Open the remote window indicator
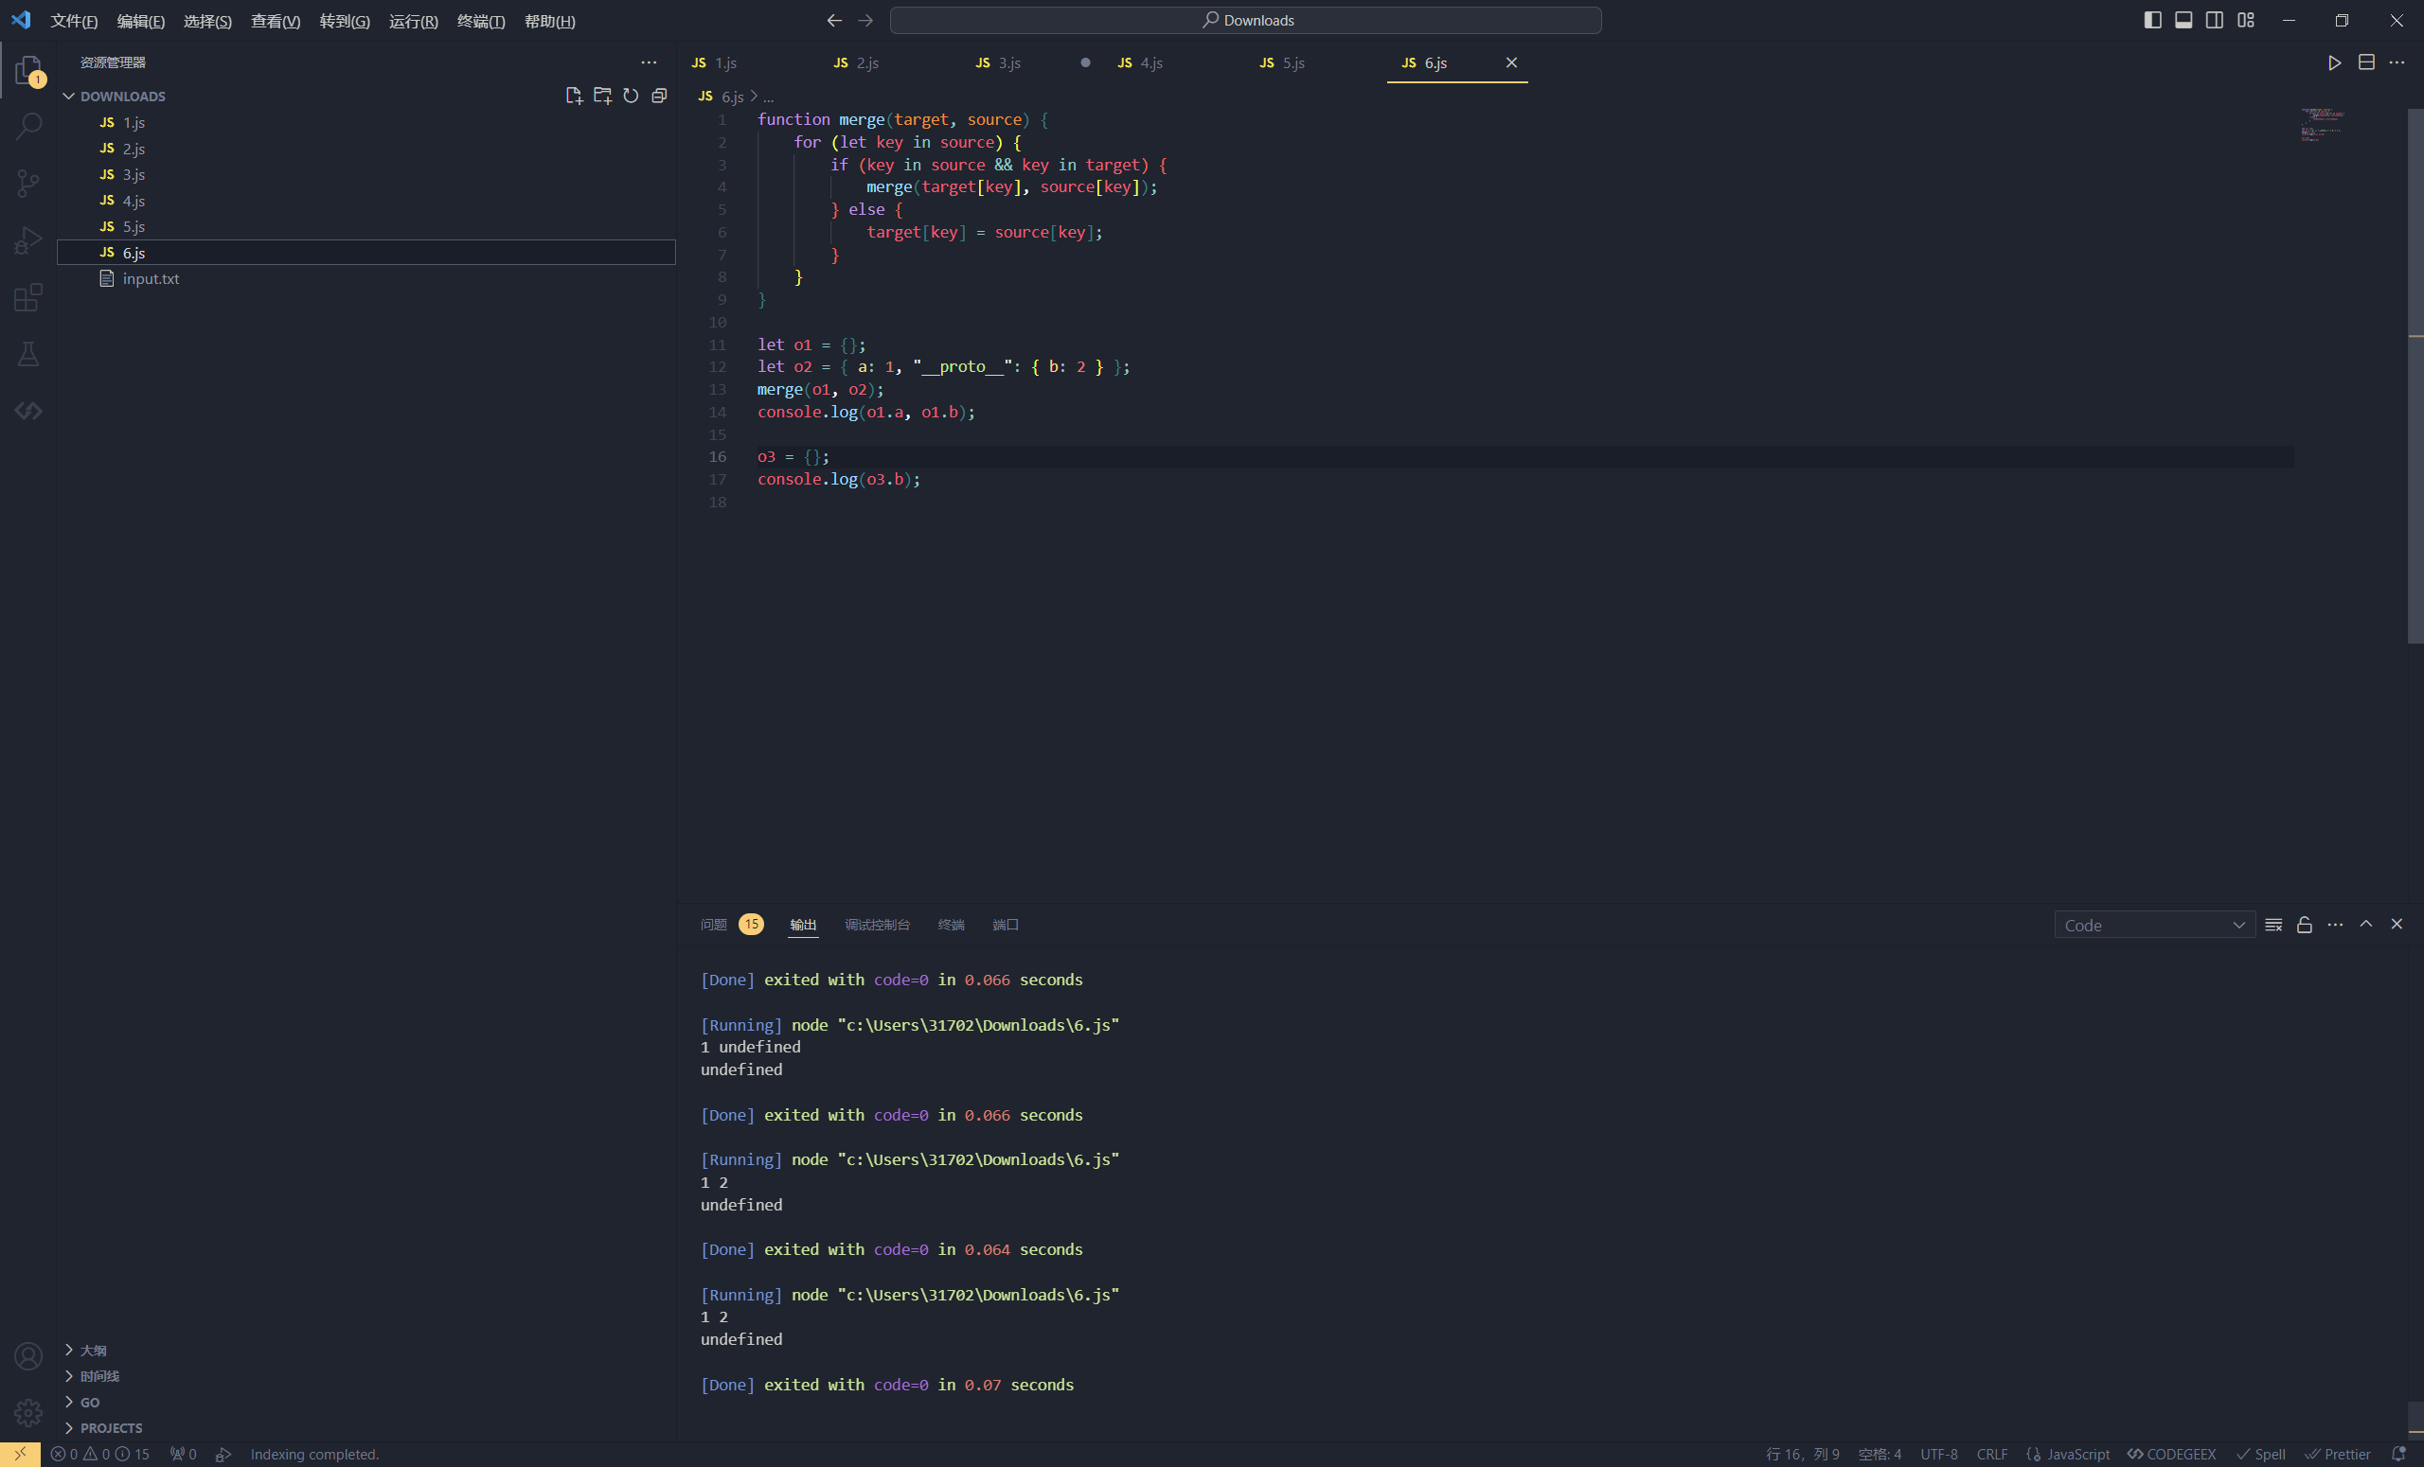Screen dimensions: 2424x1467 click(x=20, y=1454)
